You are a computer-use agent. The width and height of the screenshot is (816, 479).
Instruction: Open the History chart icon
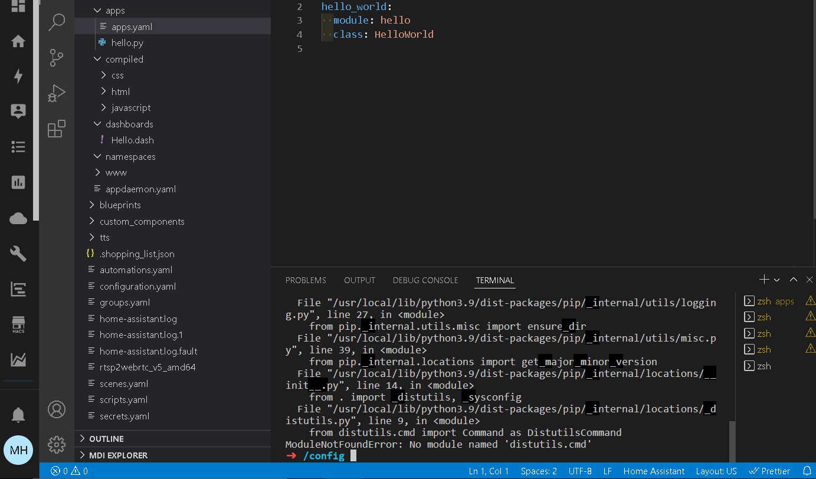[x=18, y=182]
